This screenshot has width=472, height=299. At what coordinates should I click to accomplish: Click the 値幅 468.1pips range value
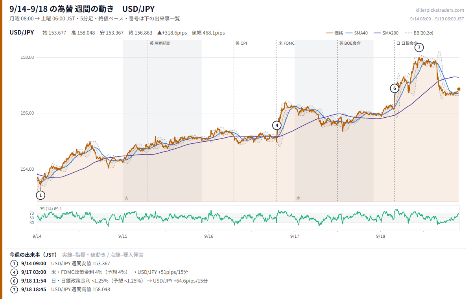pos(208,33)
